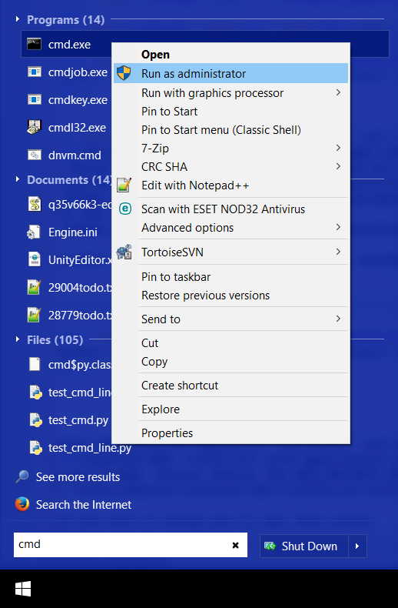Click the Firefox icon for Internet search
The image size is (398, 608).
click(x=22, y=504)
